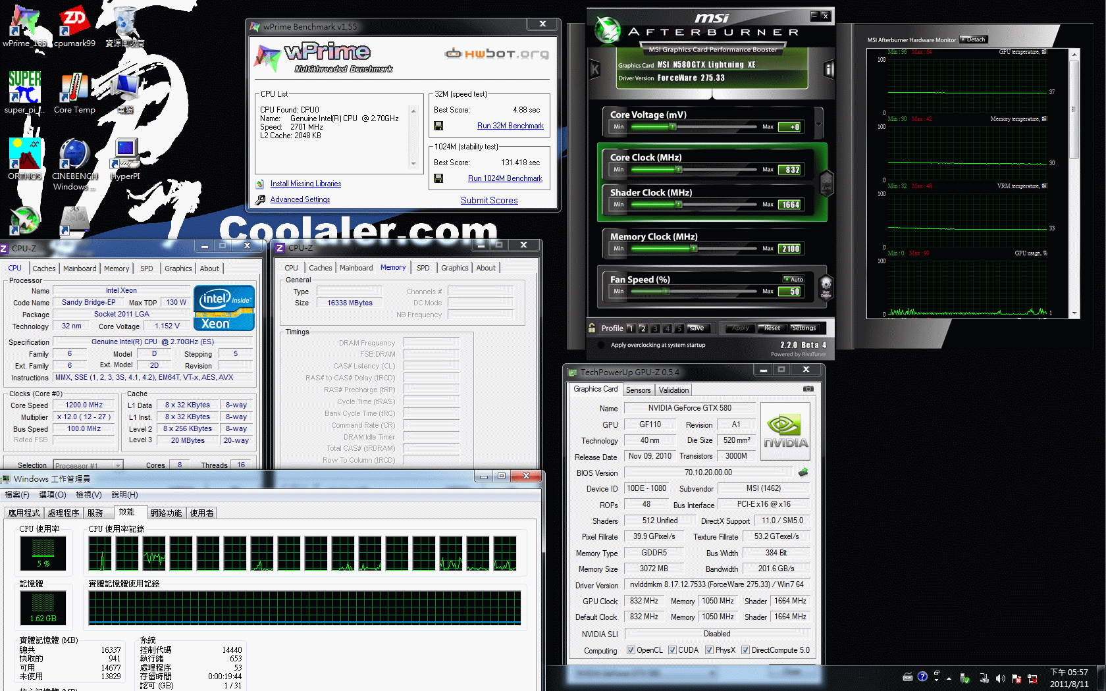1106x691 pixels.
Task: Select Afterburner profile slot 1
Action: tap(631, 328)
